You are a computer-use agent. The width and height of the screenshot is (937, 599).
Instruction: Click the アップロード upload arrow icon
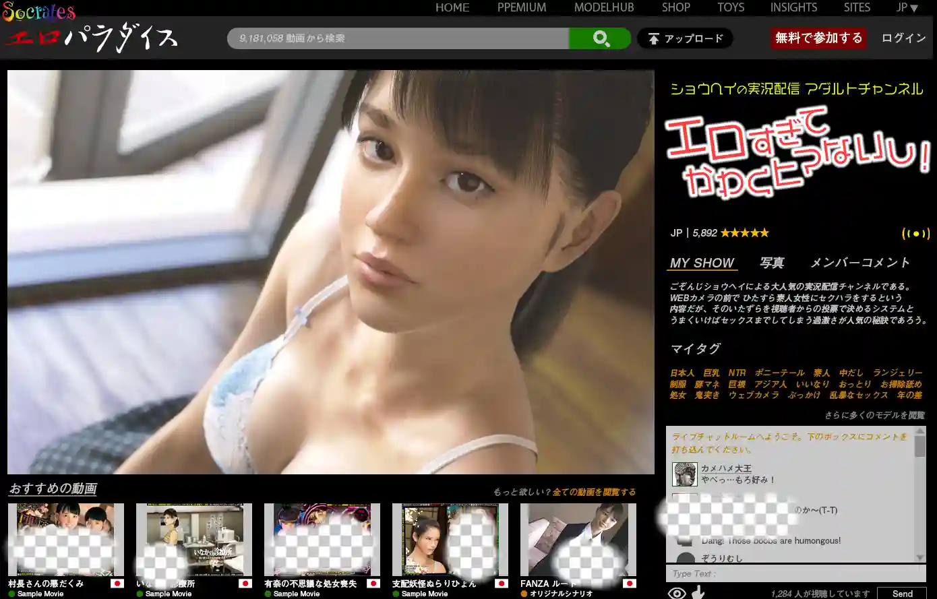[x=653, y=38]
